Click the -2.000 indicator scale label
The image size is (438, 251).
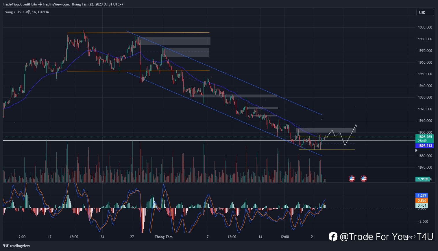pyautogui.click(x=424, y=222)
